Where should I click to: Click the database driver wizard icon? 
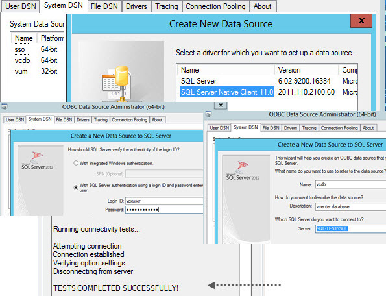click(116, 84)
